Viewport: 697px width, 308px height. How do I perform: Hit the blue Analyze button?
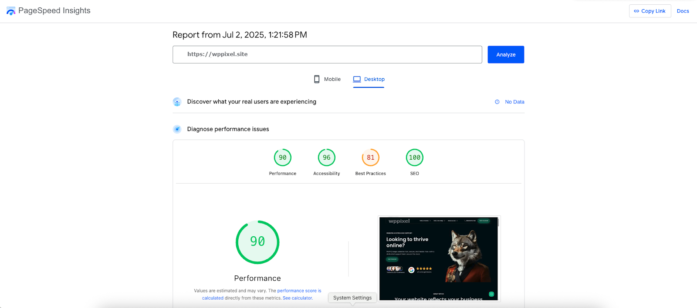pyautogui.click(x=505, y=54)
